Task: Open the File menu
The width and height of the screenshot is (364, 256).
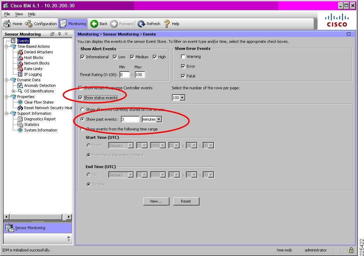Action: pos(7,14)
